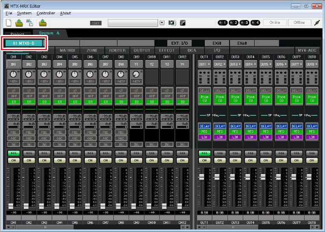The image size is (325, 232).
Task: Select the 01 MTX5-D device button
Action: 23,43
